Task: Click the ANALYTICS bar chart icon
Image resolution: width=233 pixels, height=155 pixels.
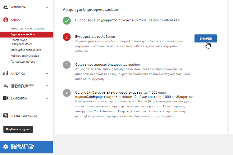Action: coord(6,73)
